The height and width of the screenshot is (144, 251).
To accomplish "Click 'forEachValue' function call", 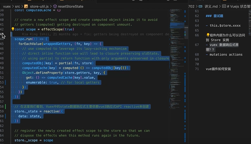I will pos(30,44).
